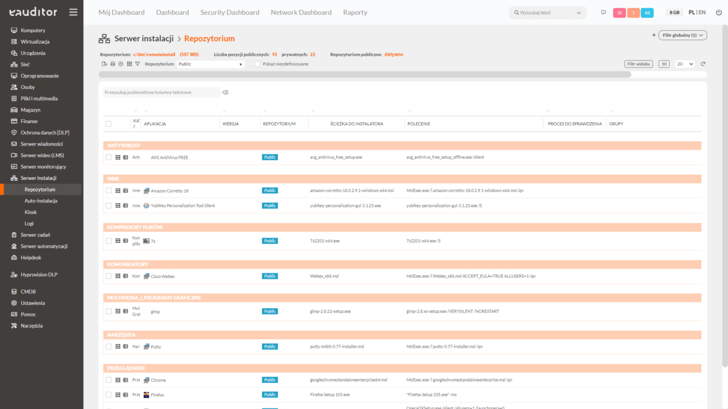Image resolution: width=728 pixels, height=409 pixels.
Task: Open the Repozytorium Public dropdown
Action: tap(211, 64)
